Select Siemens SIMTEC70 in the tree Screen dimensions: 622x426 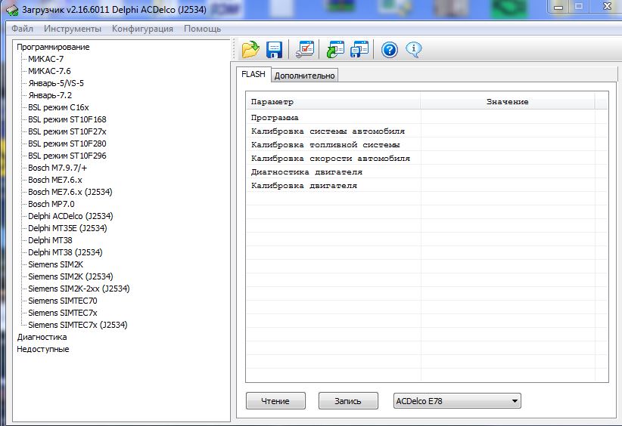[x=63, y=301]
